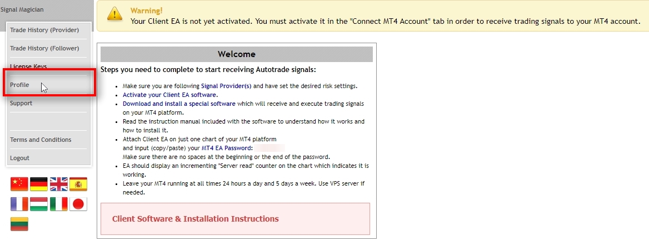Follow 'Activate your Client EA software' link
This screenshot has width=649, height=241.
[169, 95]
